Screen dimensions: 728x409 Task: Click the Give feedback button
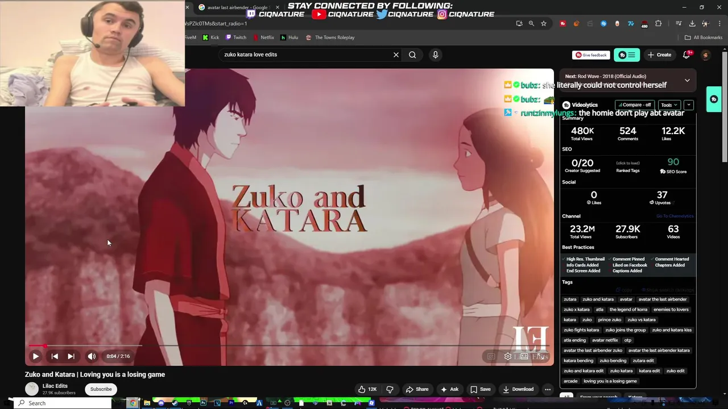591,55
